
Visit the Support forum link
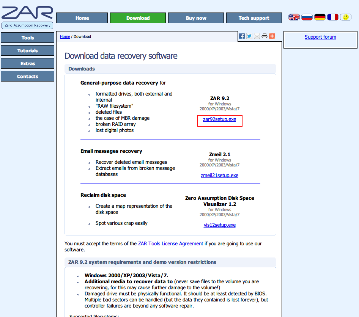pyautogui.click(x=320, y=37)
